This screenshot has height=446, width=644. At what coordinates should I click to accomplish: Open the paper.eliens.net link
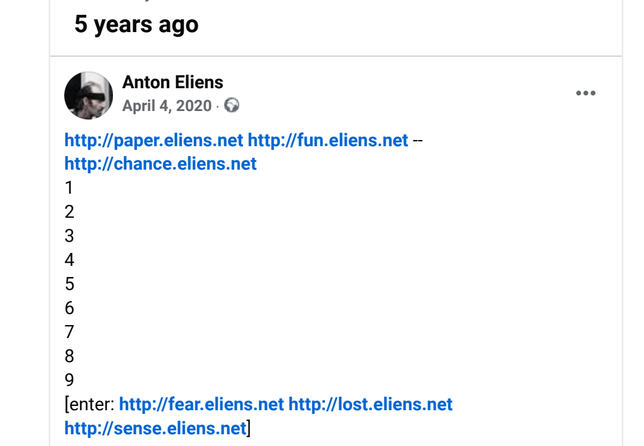[x=154, y=141]
